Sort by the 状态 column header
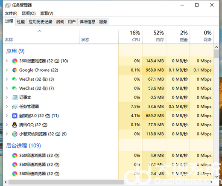The image size is (222, 186). tap(99, 36)
